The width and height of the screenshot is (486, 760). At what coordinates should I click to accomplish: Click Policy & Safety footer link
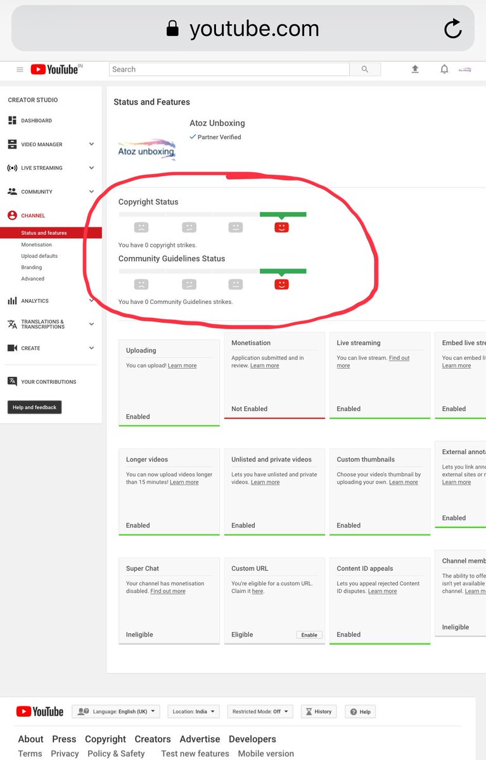(116, 754)
